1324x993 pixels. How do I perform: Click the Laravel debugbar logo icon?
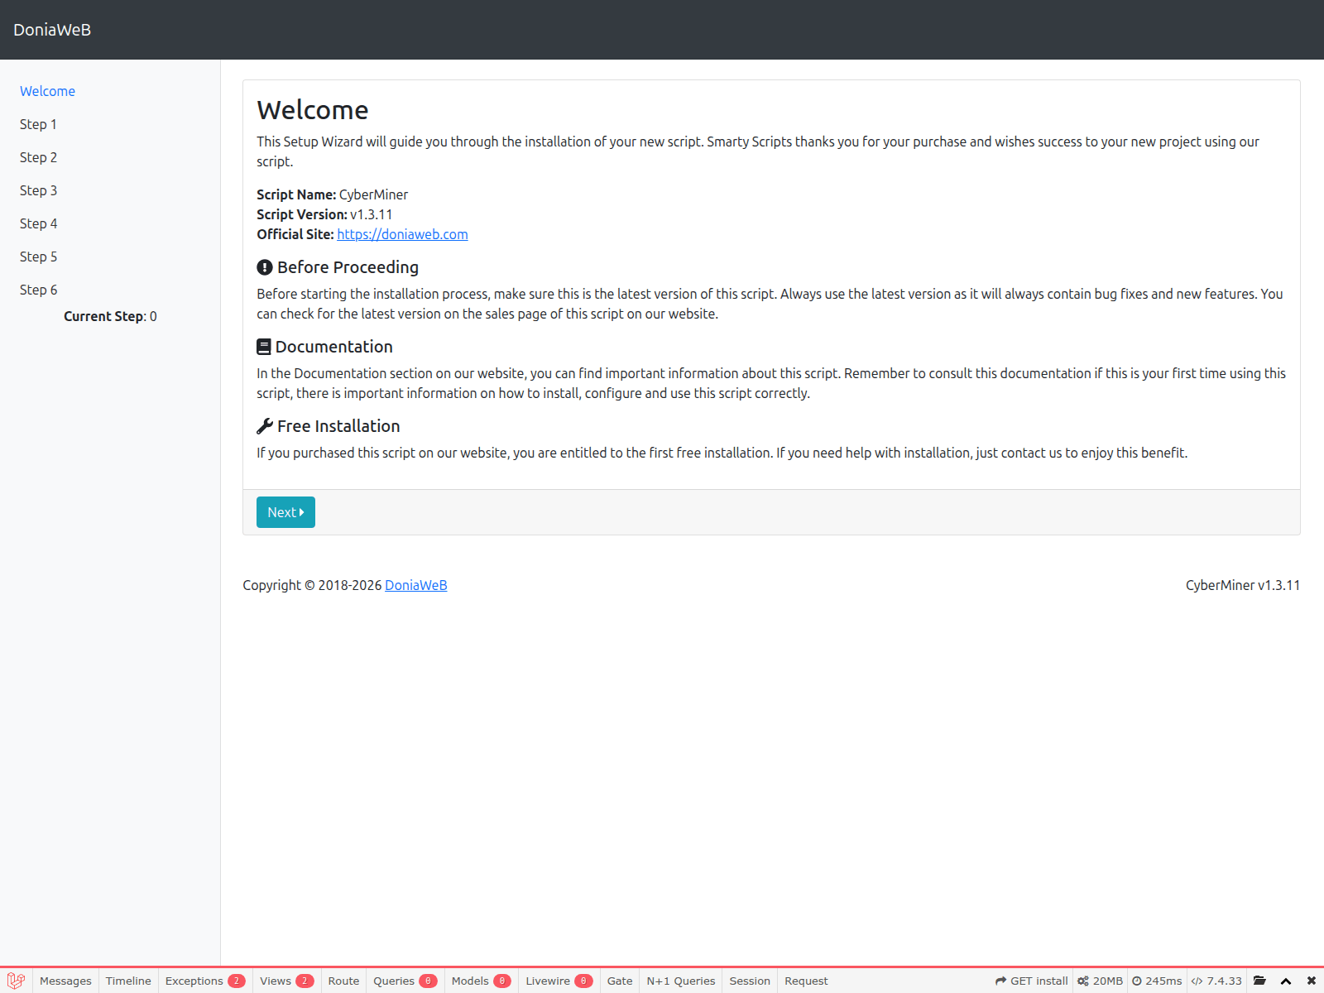coord(16,981)
